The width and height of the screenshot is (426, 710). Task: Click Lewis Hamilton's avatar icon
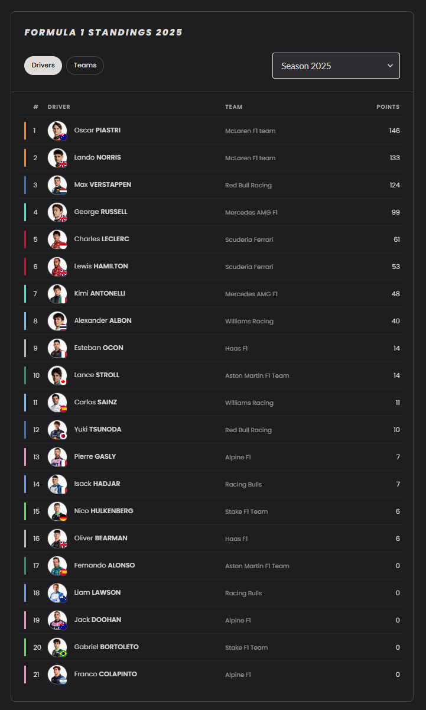pos(57,267)
